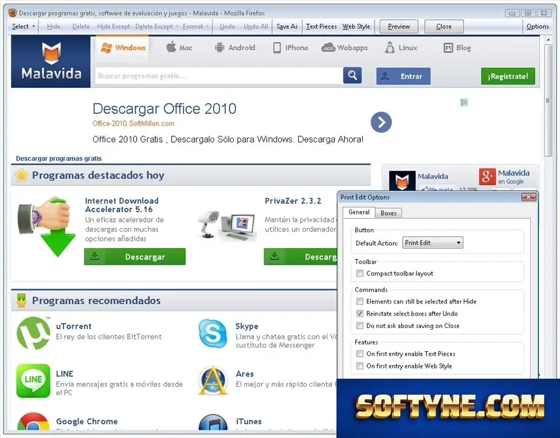Viewport: 560px width, 438px height.
Task: Click the Malavida logo in header
Action: [x=51, y=61]
